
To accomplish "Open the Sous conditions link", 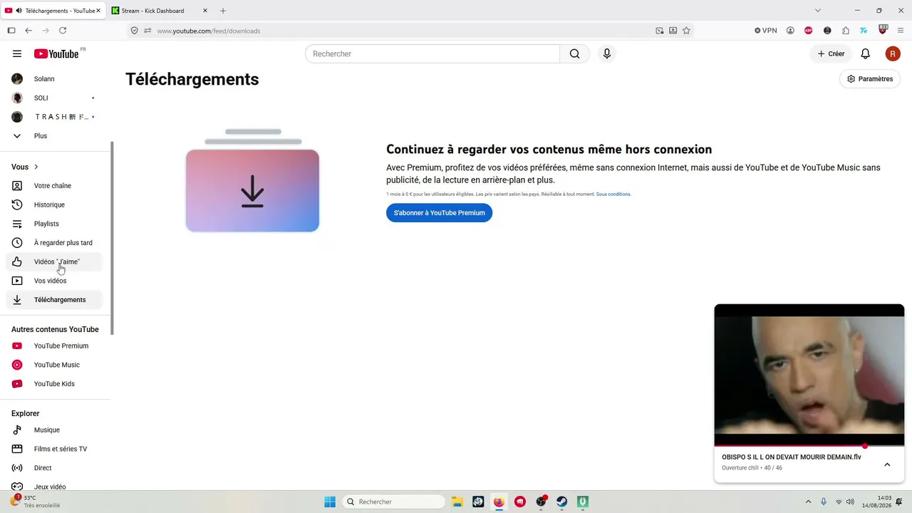I will tap(613, 194).
